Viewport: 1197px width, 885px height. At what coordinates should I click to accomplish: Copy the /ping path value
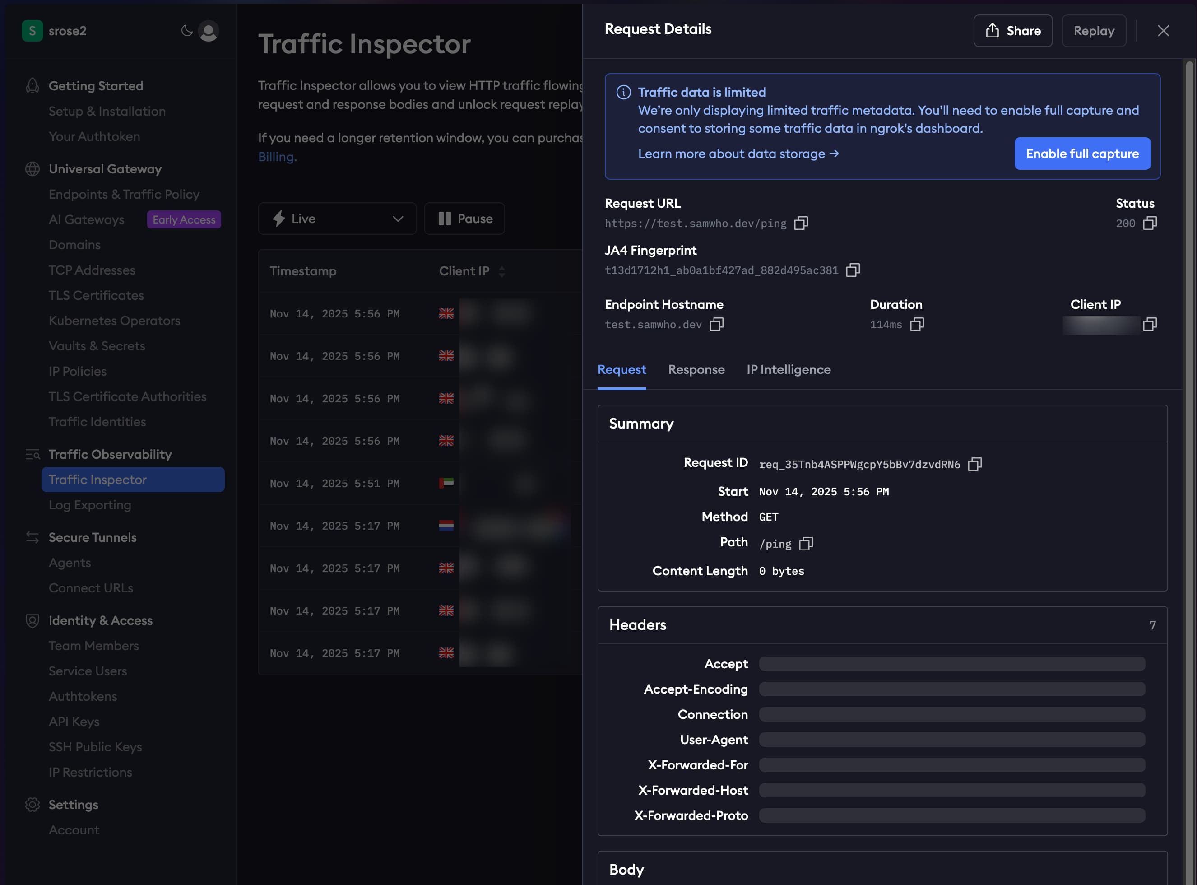click(x=806, y=543)
